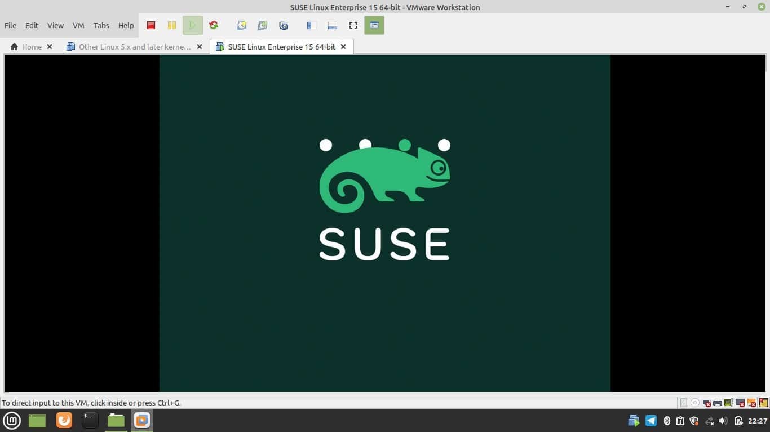Open the Snapshot Manager icon
770x432 pixels.
[x=284, y=25]
